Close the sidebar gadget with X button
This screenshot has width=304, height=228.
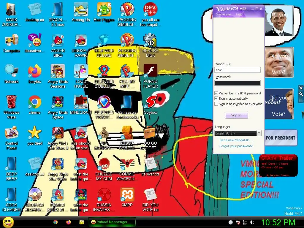pos(301,88)
